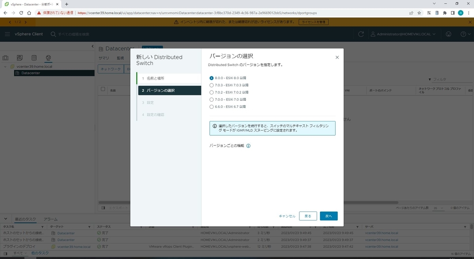Viewport: 474px width, 259px height.
Task: Switch to Networking inventory view
Action: [48, 58]
